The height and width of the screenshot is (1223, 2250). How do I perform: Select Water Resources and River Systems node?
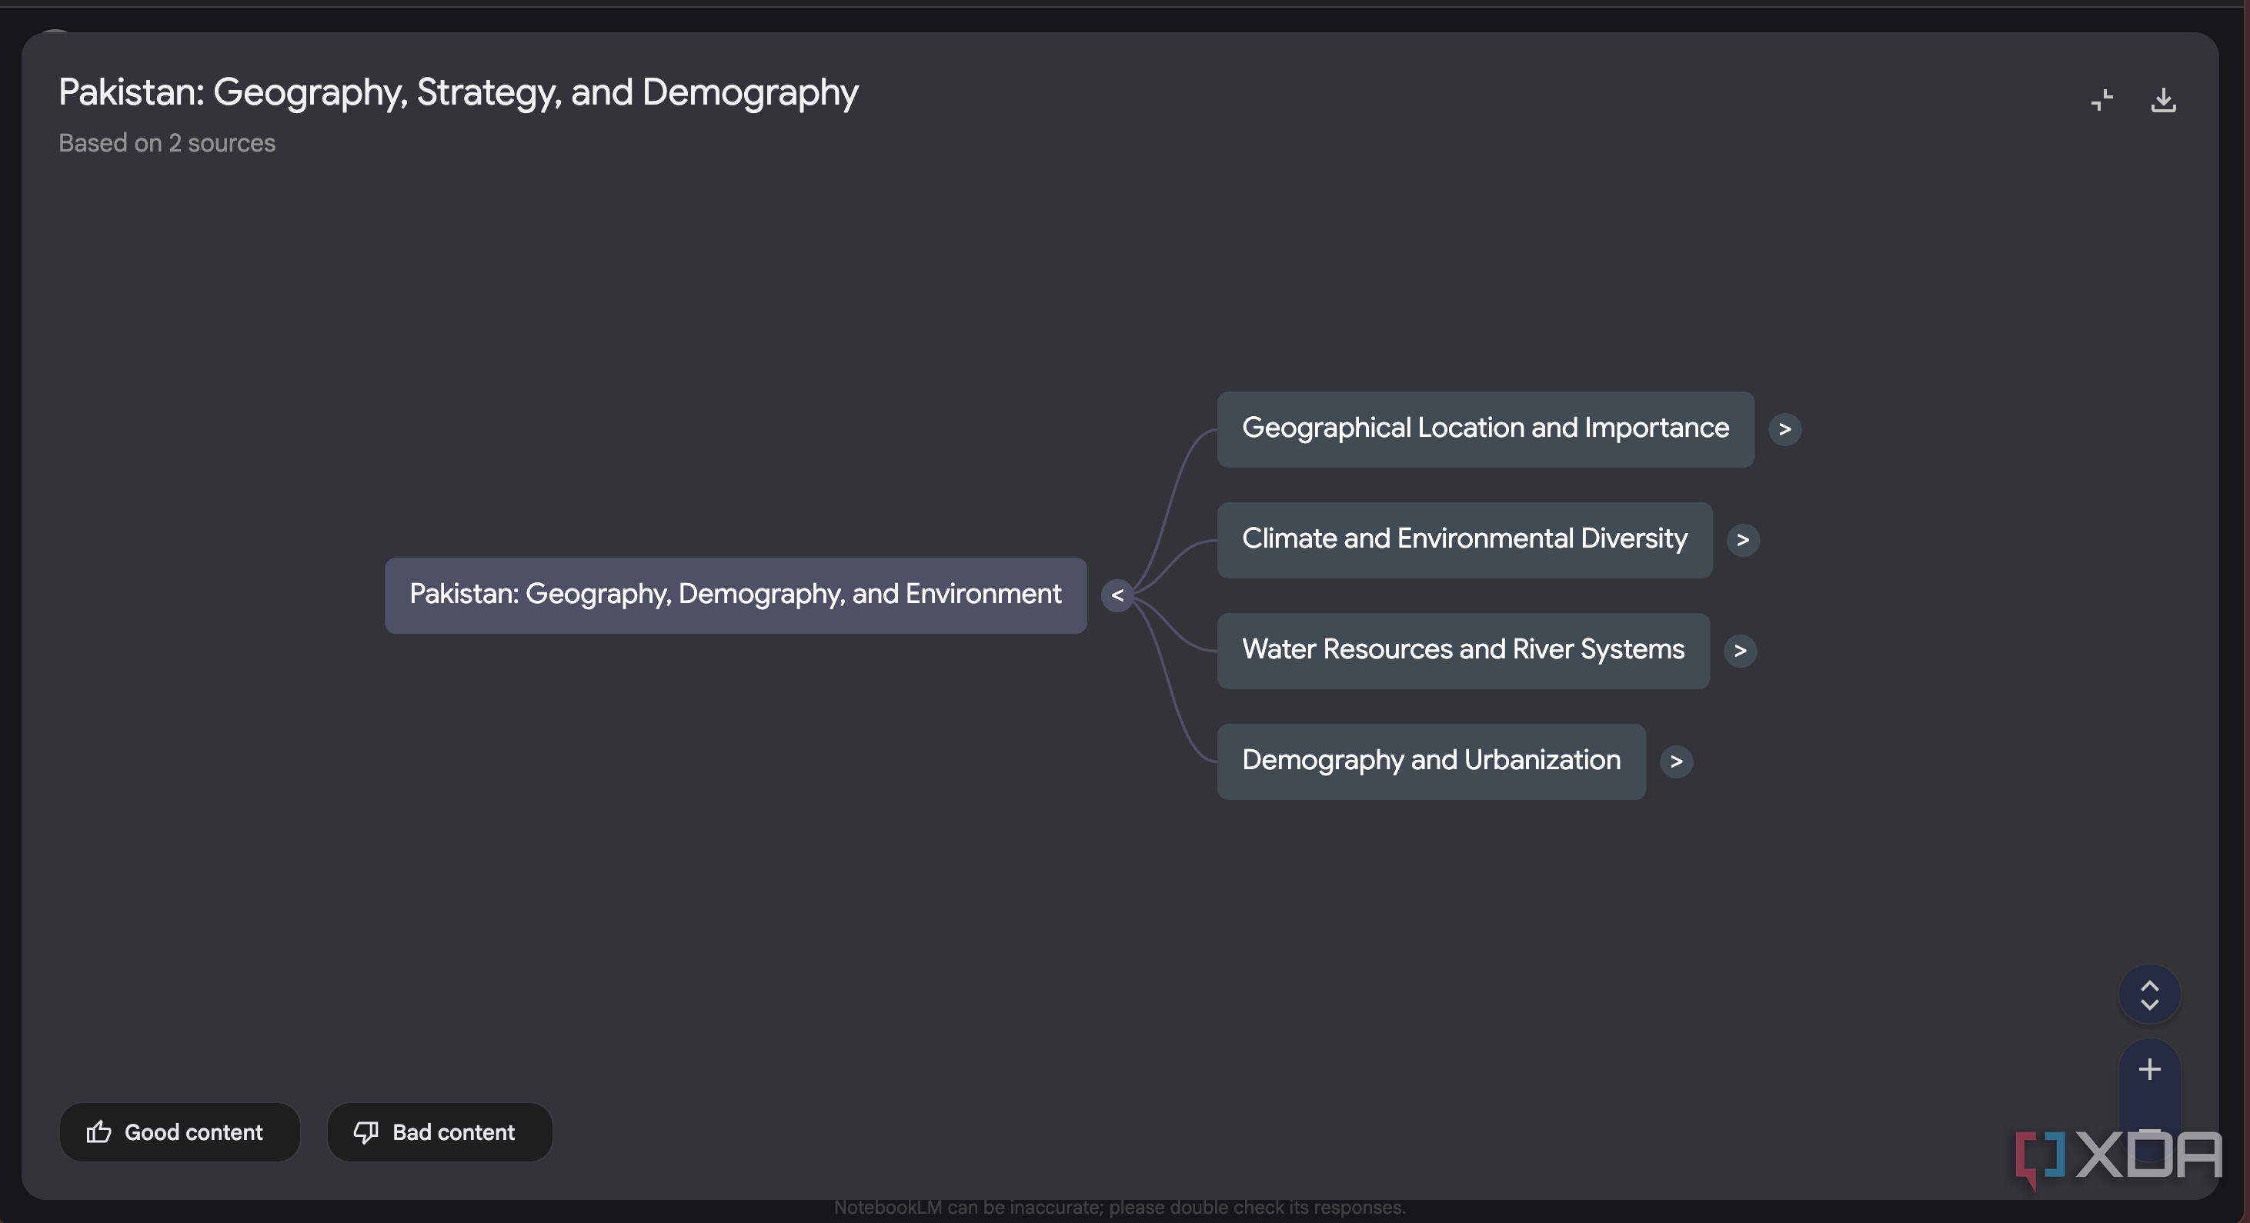pyautogui.click(x=1463, y=651)
